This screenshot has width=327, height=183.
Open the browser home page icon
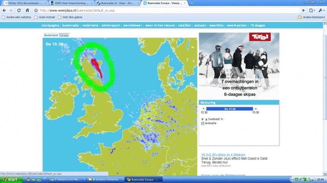pyautogui.click(x=26, y=10)
